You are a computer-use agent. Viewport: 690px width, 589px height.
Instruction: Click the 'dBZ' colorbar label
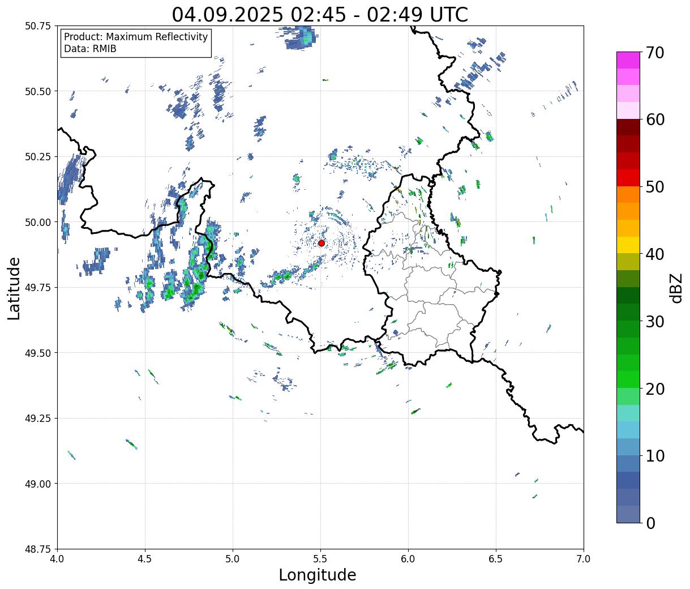tap(676, 288)
